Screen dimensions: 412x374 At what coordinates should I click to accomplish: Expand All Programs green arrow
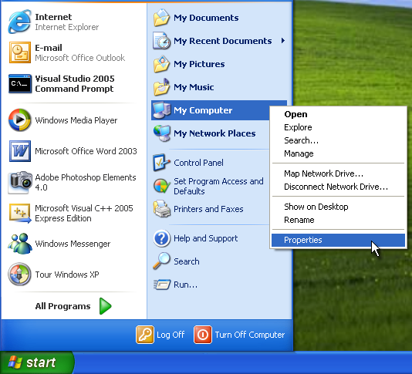pos(106,306)
